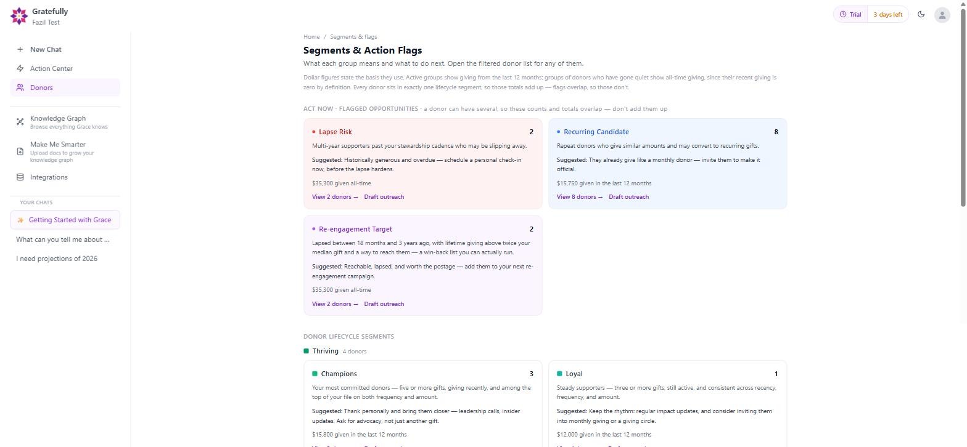Click the Segments & flags breadcrumb
The image size is (967, 447).
pyautogui.click(x=353, y=37)
